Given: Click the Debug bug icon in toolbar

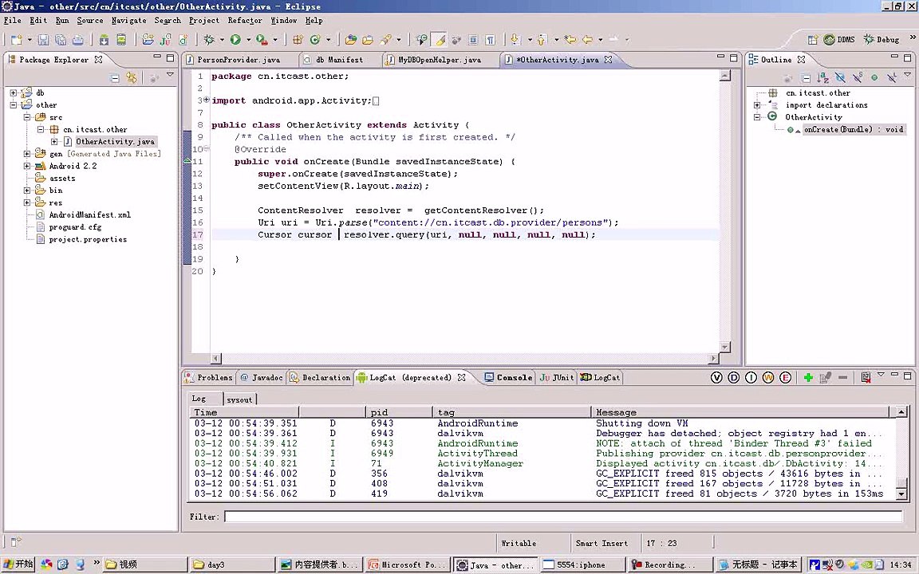Looking at the screenshot, I should pyautogui.click(x=209, y=39).
